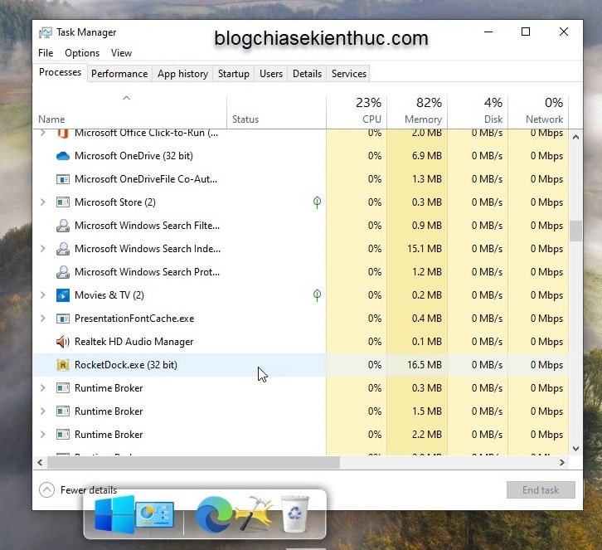Expand the Movies & TV (2) group

pyautogui.click(x=43, y=295)
